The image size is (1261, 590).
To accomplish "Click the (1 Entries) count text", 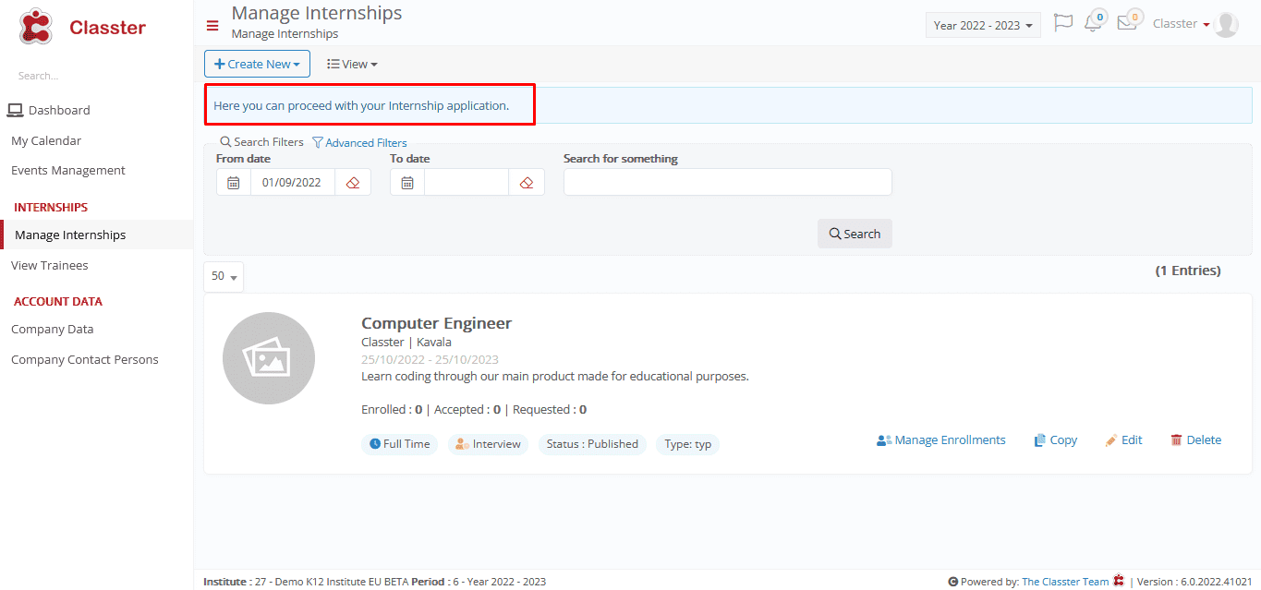I will (x=1188, y=271).
